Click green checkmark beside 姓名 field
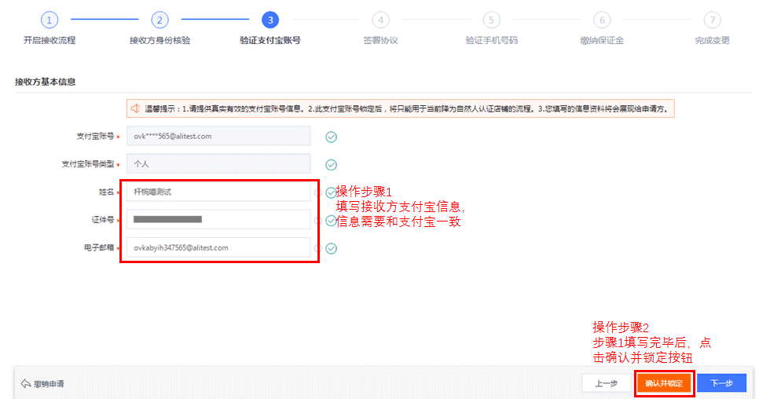 point(331,192)
